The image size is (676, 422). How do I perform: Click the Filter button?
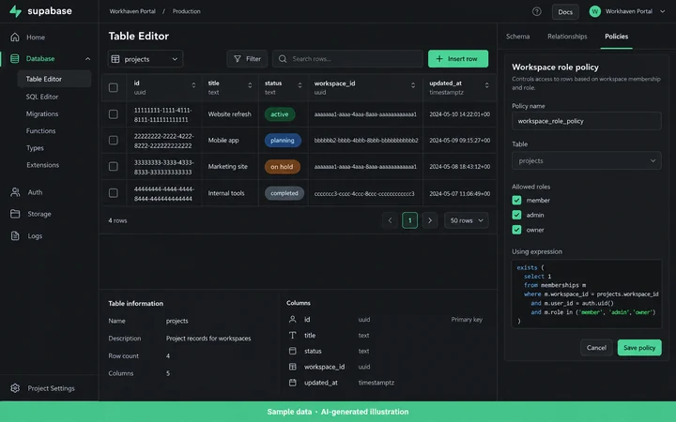[247, 58]
